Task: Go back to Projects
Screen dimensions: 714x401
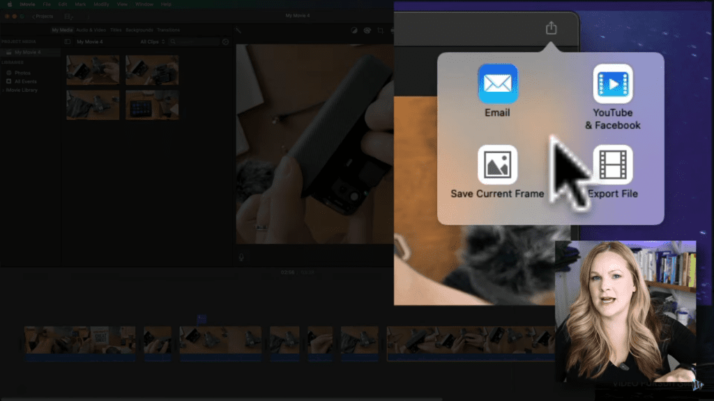Action: point(43,17)
